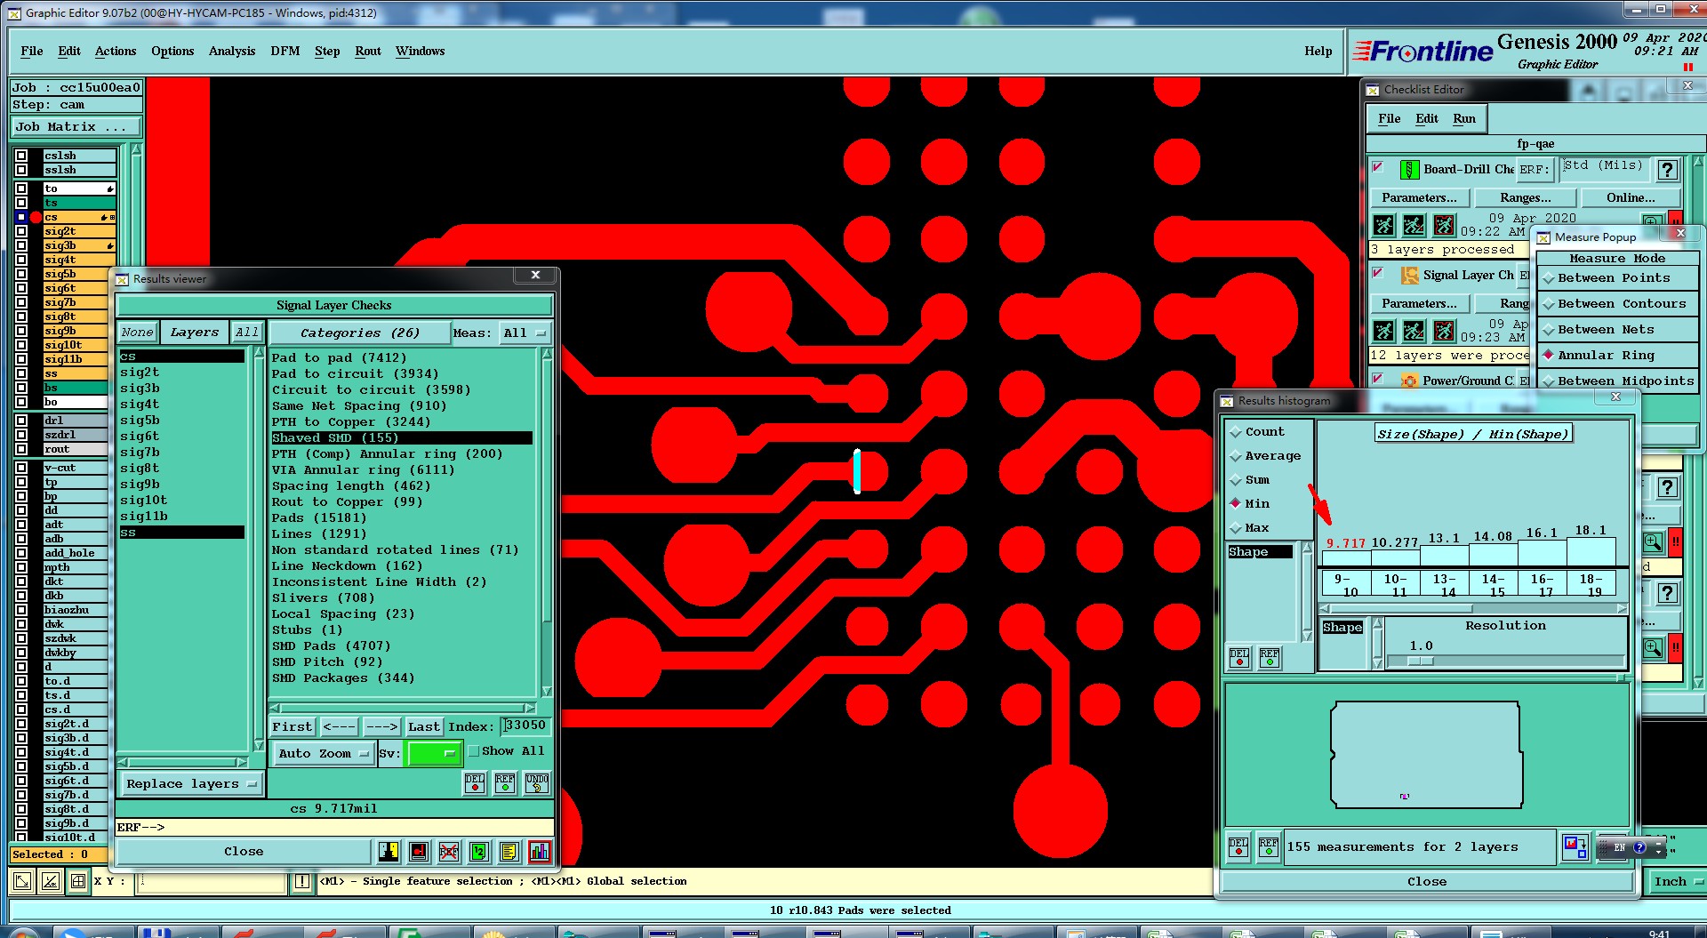1707x938 pixels.
Task: Click the run icon under Signal Layer Checks
Action: tap(1383, 331)
